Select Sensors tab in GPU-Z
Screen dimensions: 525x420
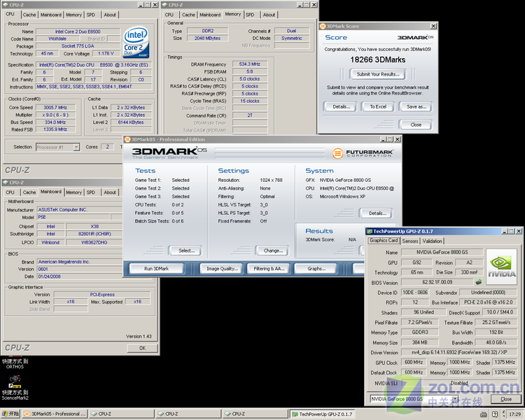(409, 241)
